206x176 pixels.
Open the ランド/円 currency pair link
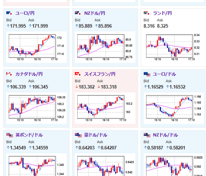[162, 13]
